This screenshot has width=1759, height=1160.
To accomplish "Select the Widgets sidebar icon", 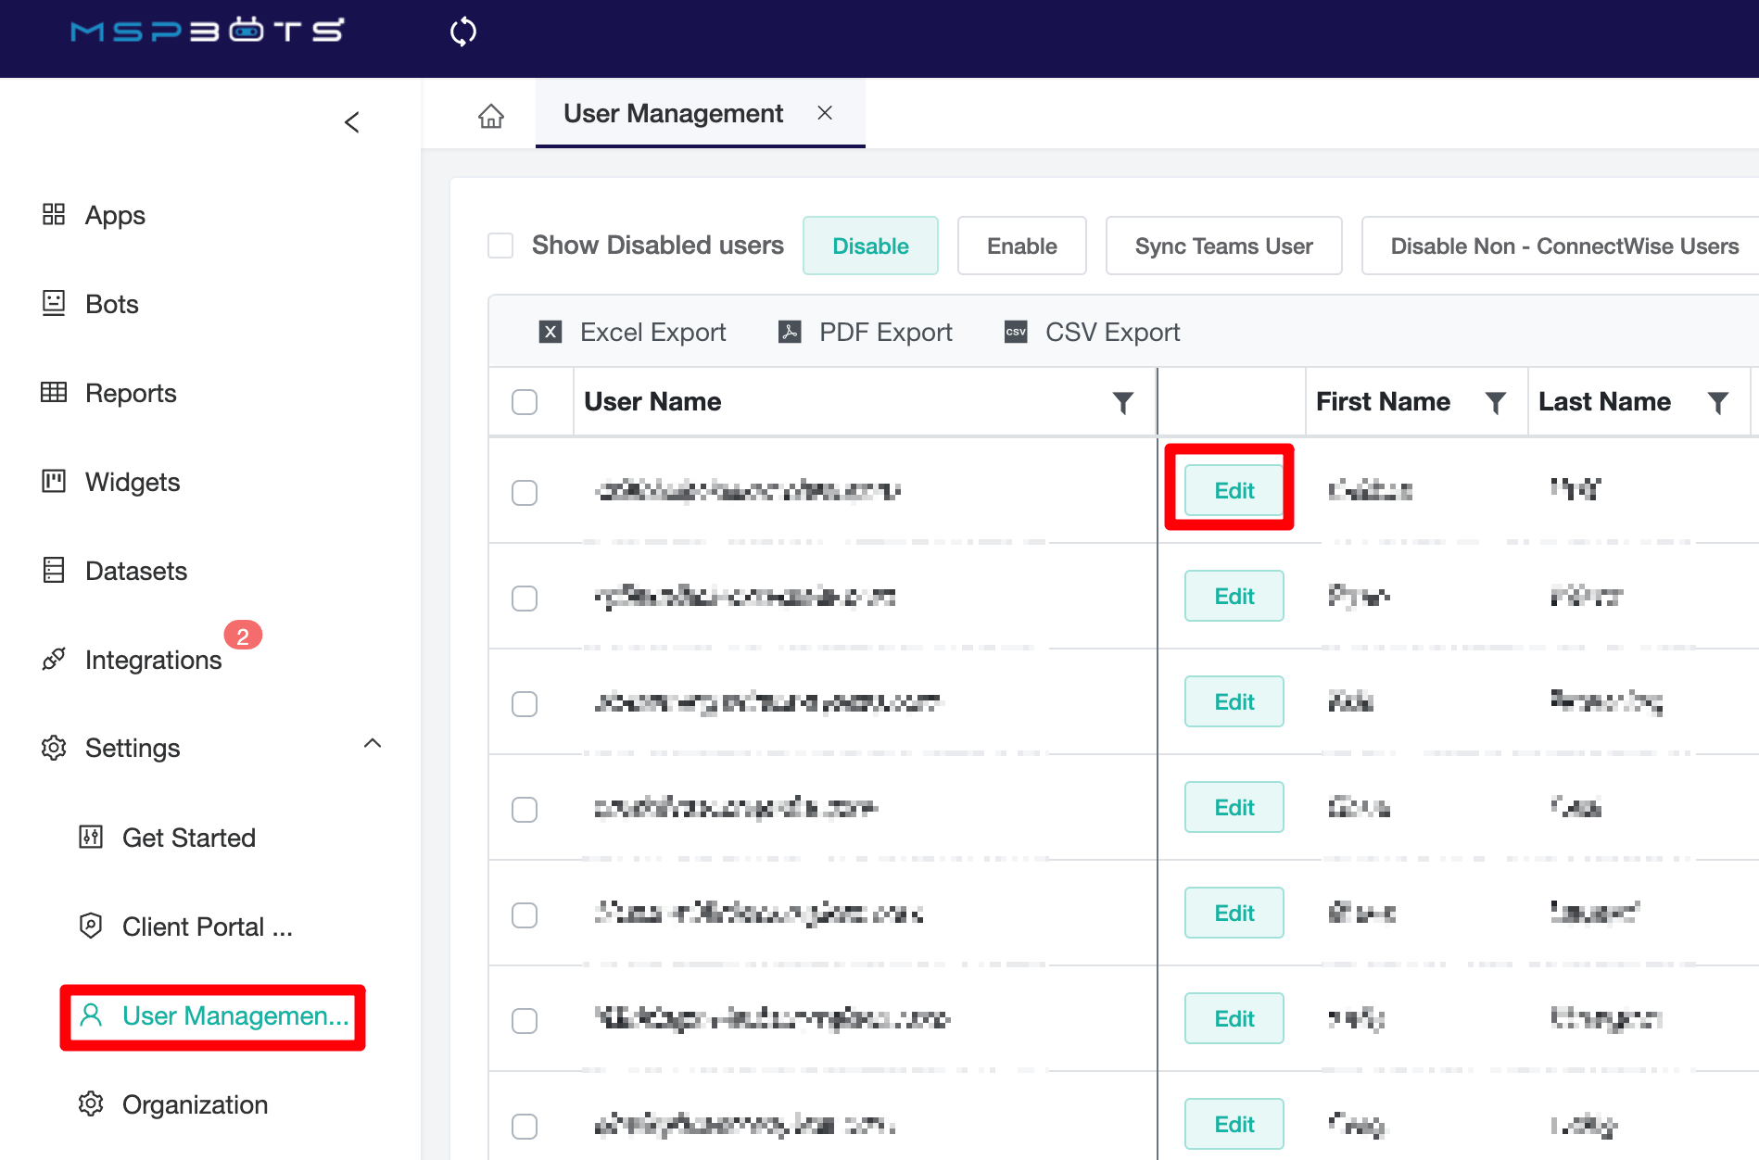I will pos(132,482).
